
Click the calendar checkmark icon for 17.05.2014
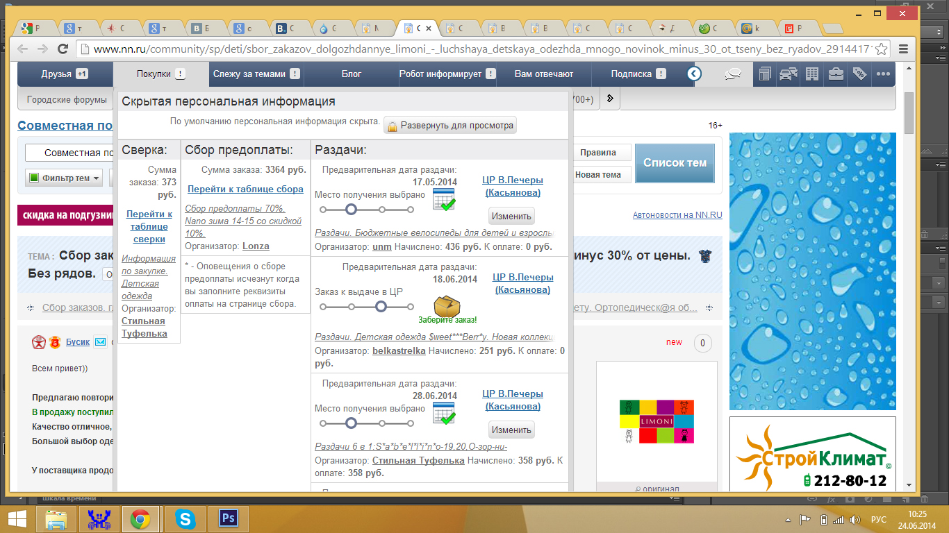tap(443, 200)
